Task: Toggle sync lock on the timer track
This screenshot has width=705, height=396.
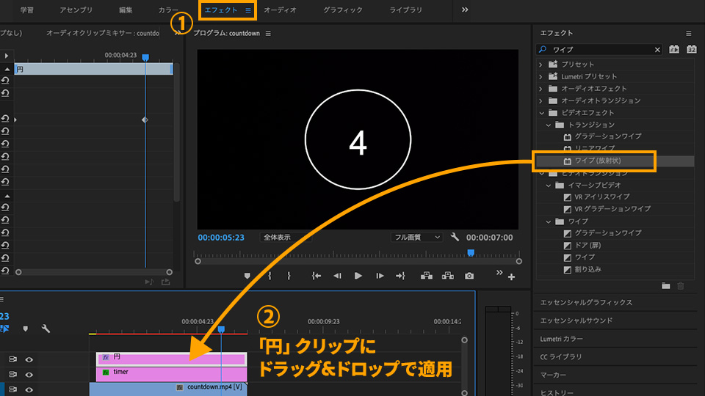Action: point(12,375)
